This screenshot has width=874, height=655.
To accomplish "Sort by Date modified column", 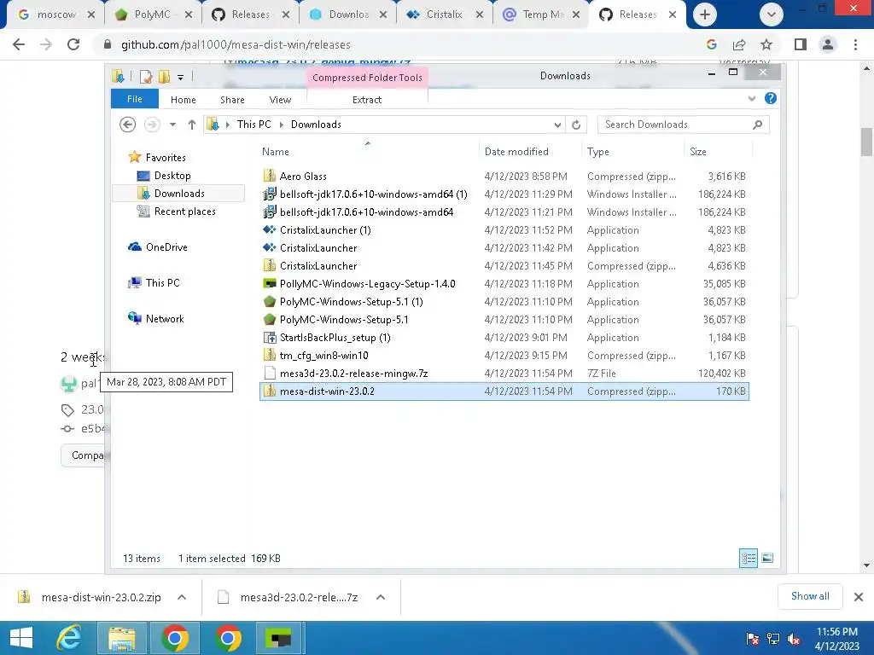I will click(x=529, y=152).
